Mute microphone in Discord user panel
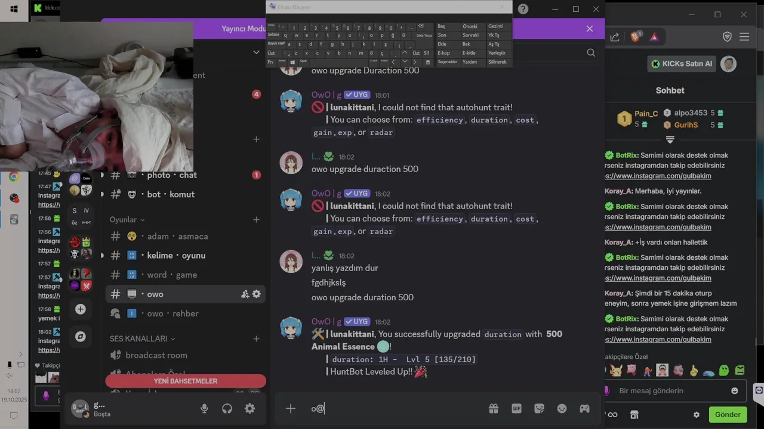 point(204,409)
